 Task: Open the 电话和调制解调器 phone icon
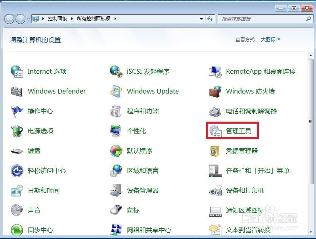coord(215,111)
